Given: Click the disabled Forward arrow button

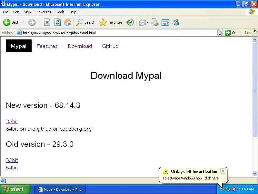Looking at the screenshot, I should point(32,22).
